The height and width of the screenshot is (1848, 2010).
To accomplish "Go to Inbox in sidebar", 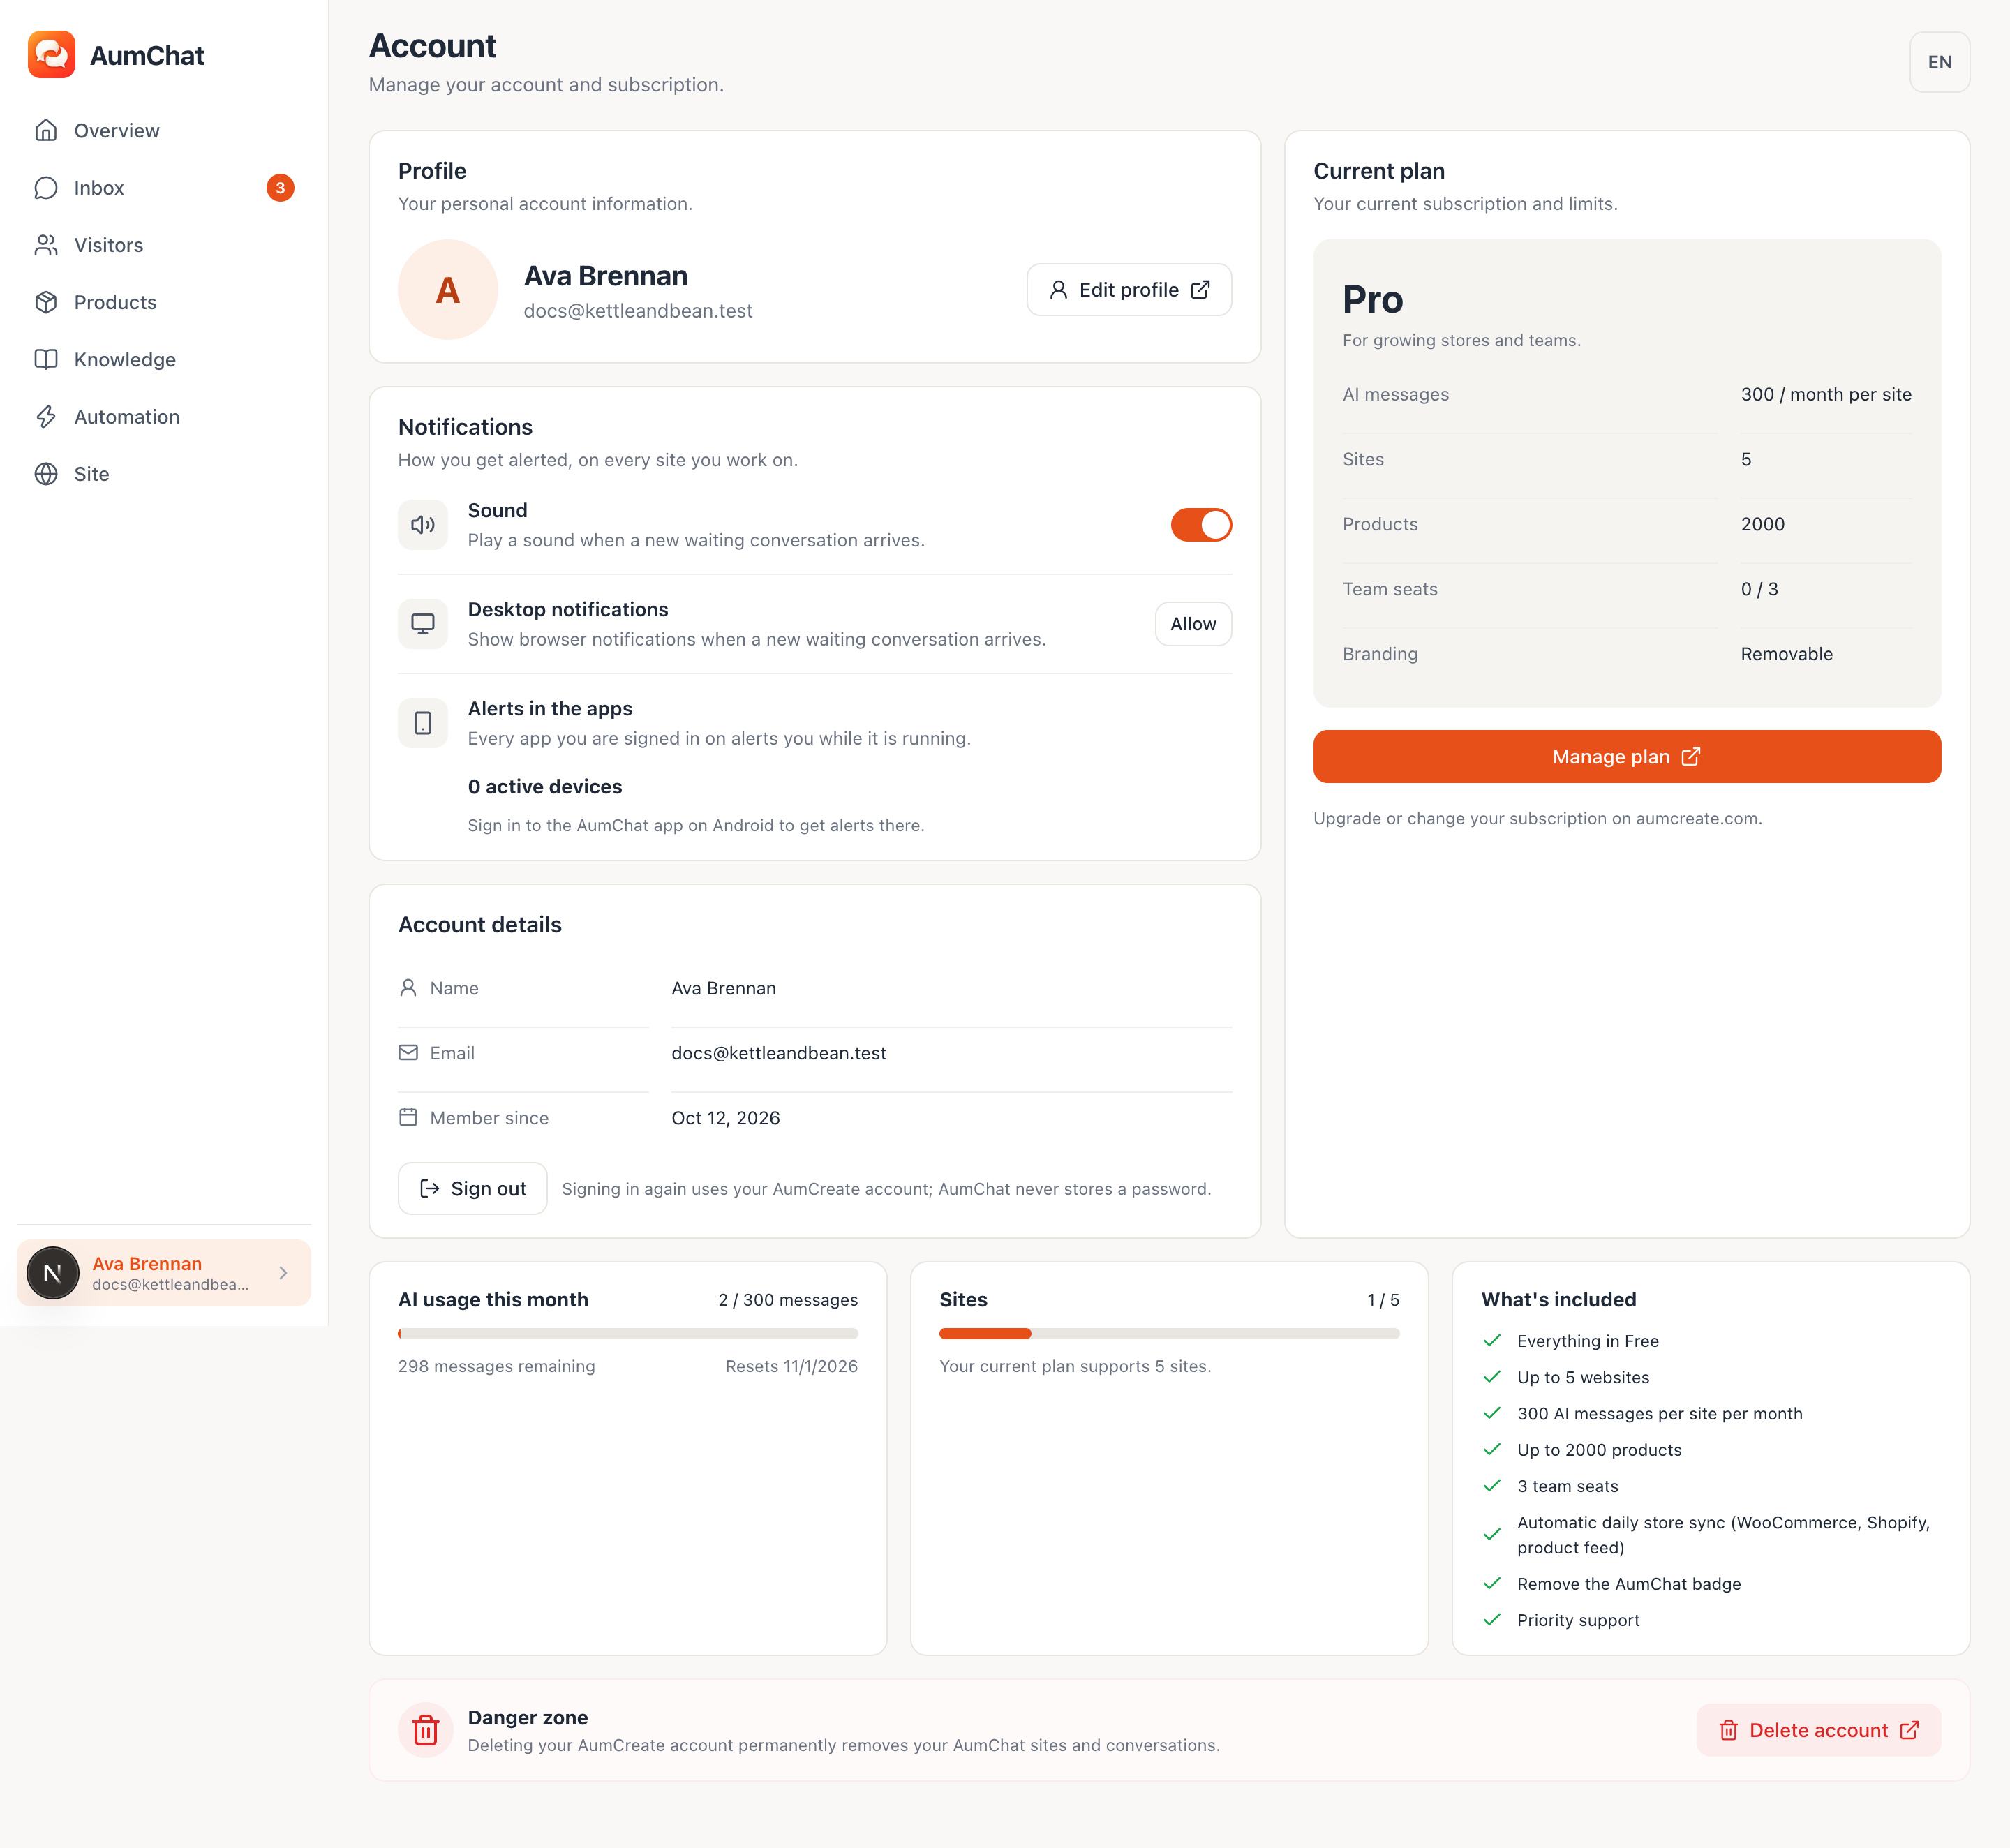I will [164, 188].
